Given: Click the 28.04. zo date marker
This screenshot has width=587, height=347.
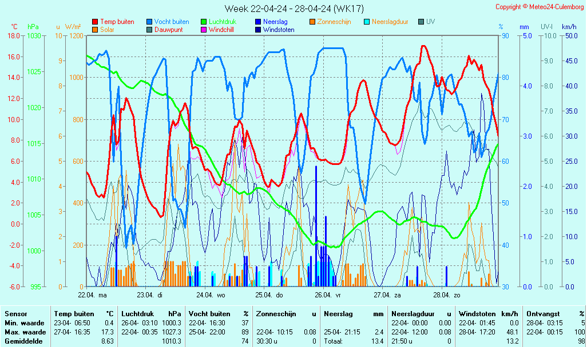Looking at the screenshot, I should pos(448,295).
